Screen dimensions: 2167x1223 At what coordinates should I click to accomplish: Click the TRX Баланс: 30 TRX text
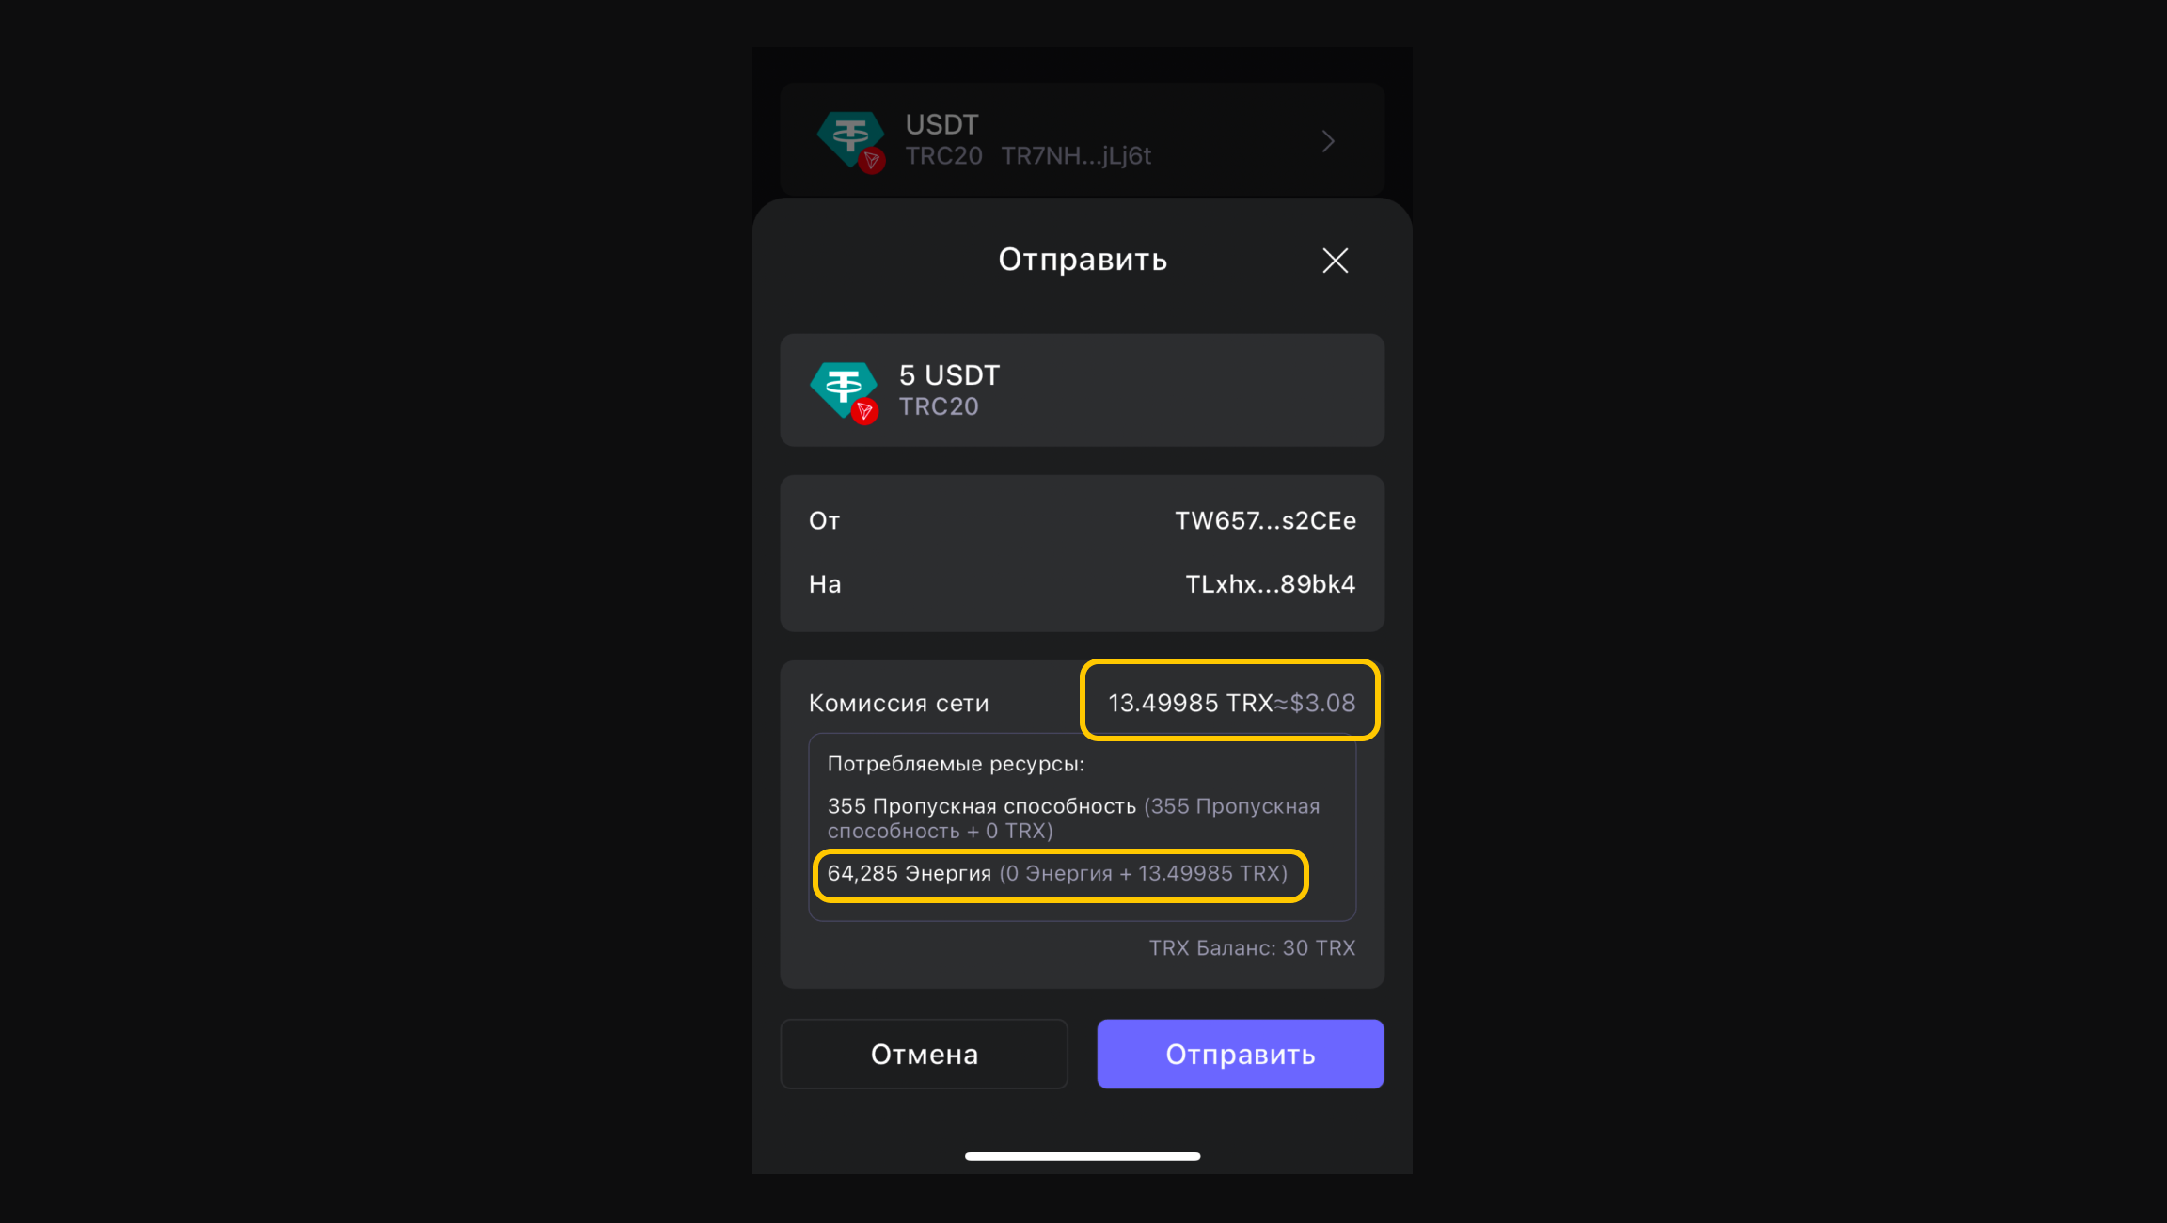pos(1252,947)
